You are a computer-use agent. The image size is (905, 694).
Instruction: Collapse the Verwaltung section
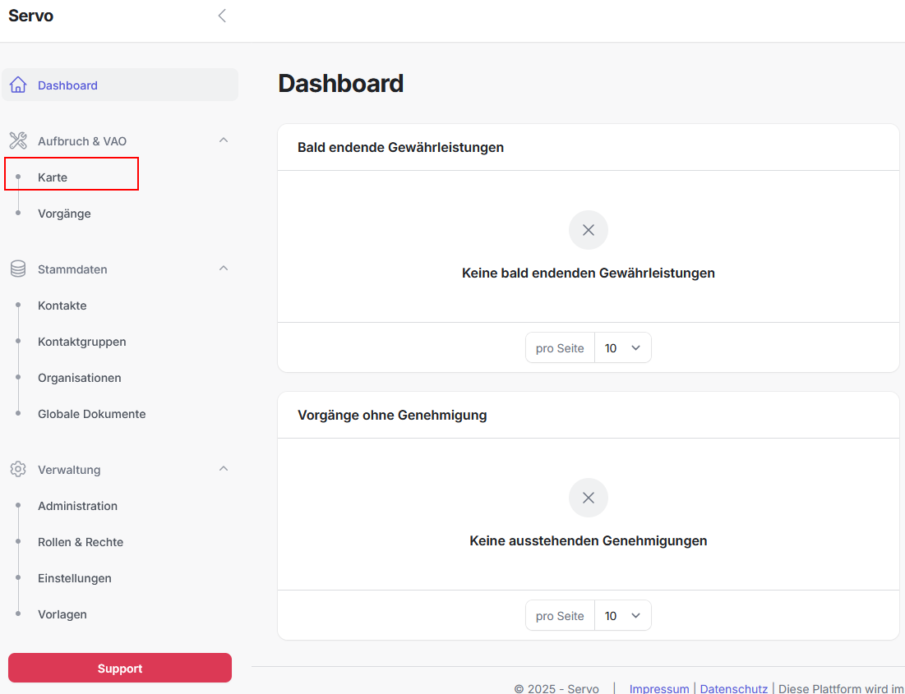223,469
